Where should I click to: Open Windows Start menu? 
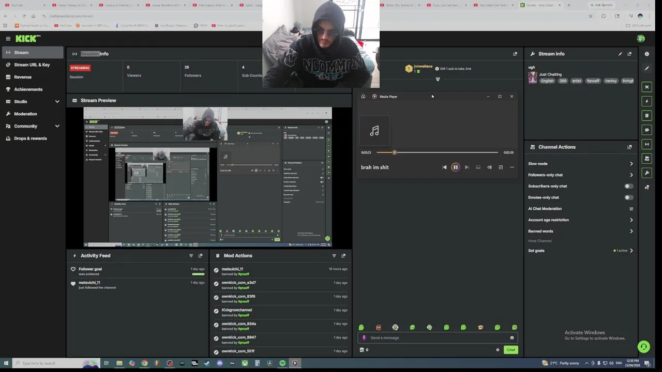coord(6,363)
